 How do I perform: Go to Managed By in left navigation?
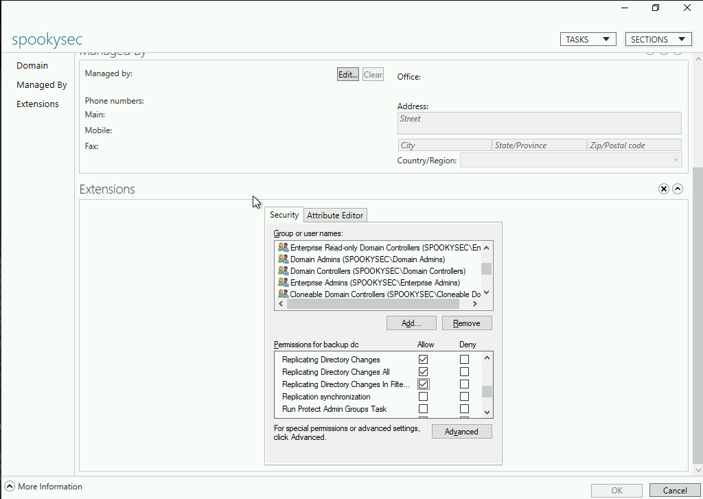coord(42,85)
